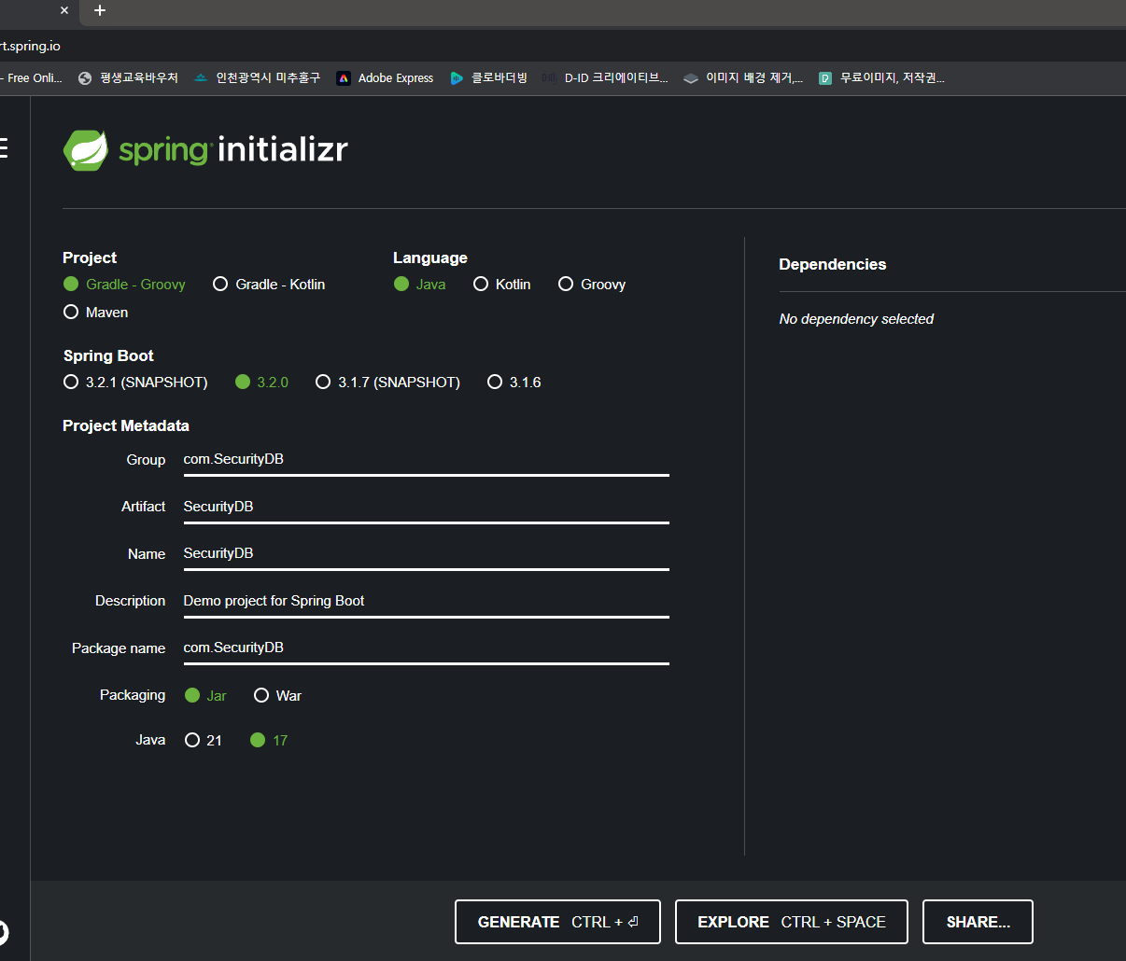Viewport: 1126px width, 961px height.
Task: Close the current browser tab
Action: click(64, 10)
